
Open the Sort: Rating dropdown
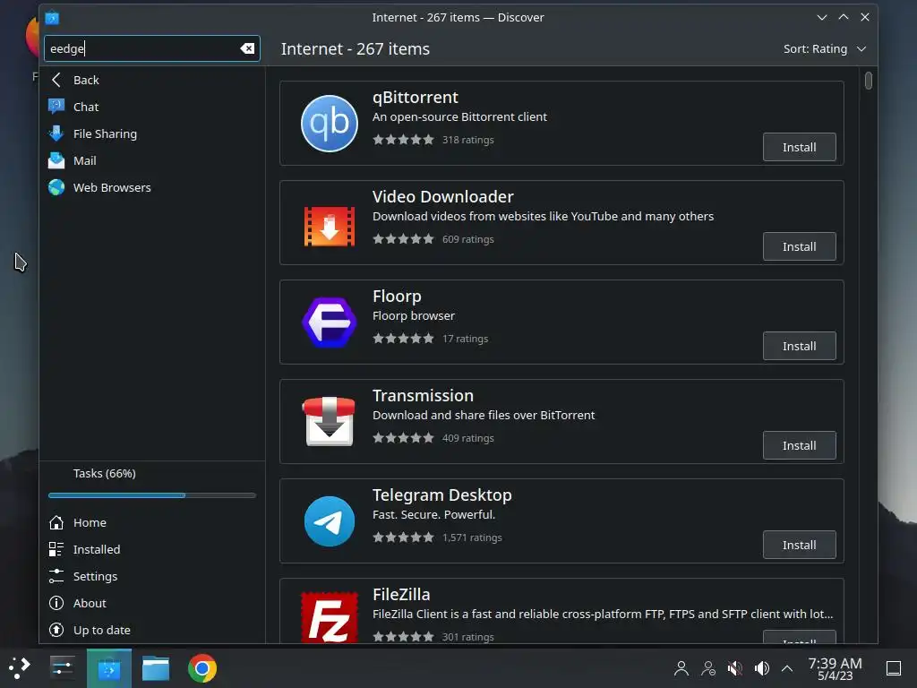click(x=825, y=49)
